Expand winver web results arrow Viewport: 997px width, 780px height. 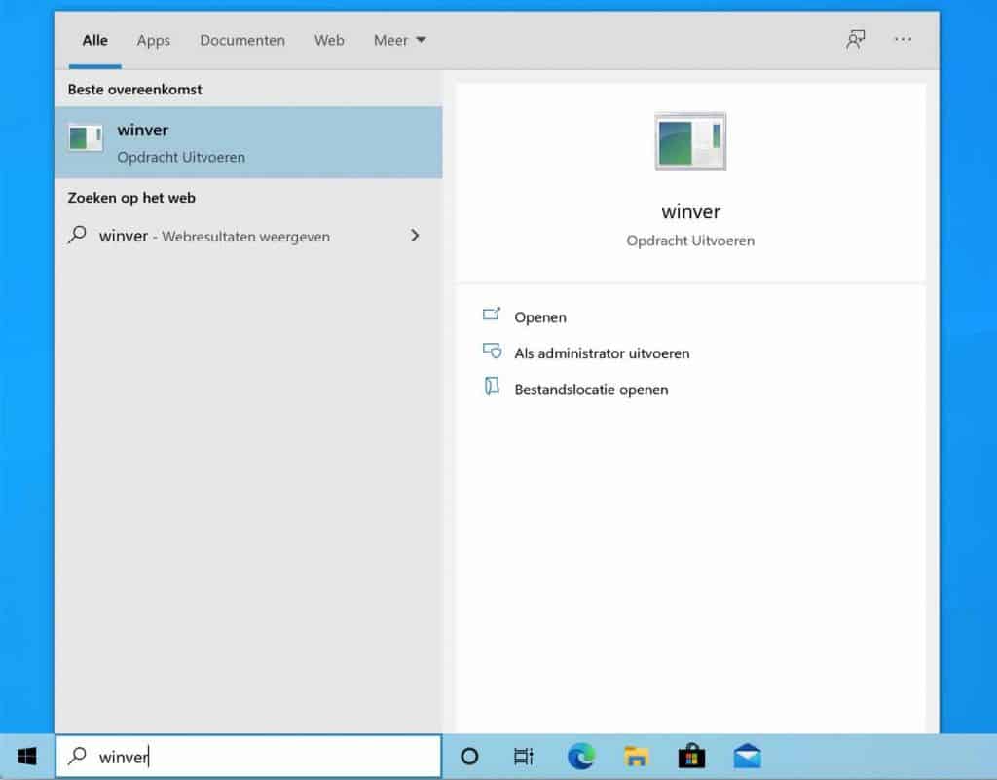(x=415, y=236)
